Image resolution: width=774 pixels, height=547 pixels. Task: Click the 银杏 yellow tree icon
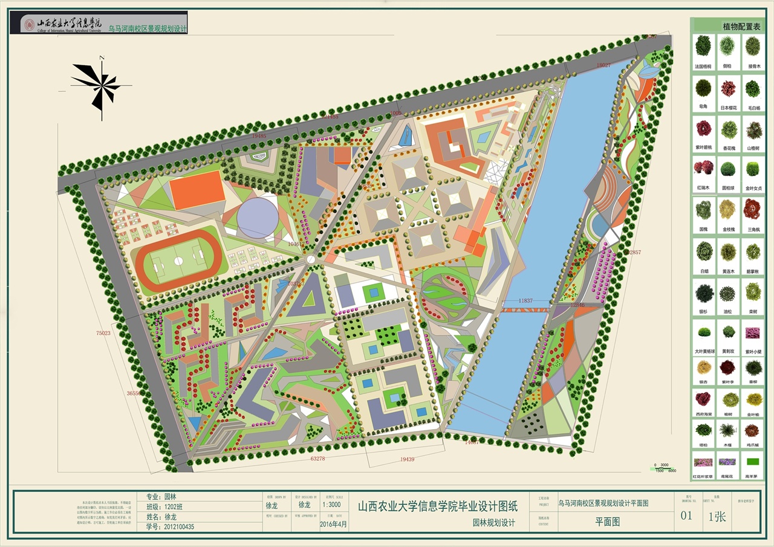[703, 367]
